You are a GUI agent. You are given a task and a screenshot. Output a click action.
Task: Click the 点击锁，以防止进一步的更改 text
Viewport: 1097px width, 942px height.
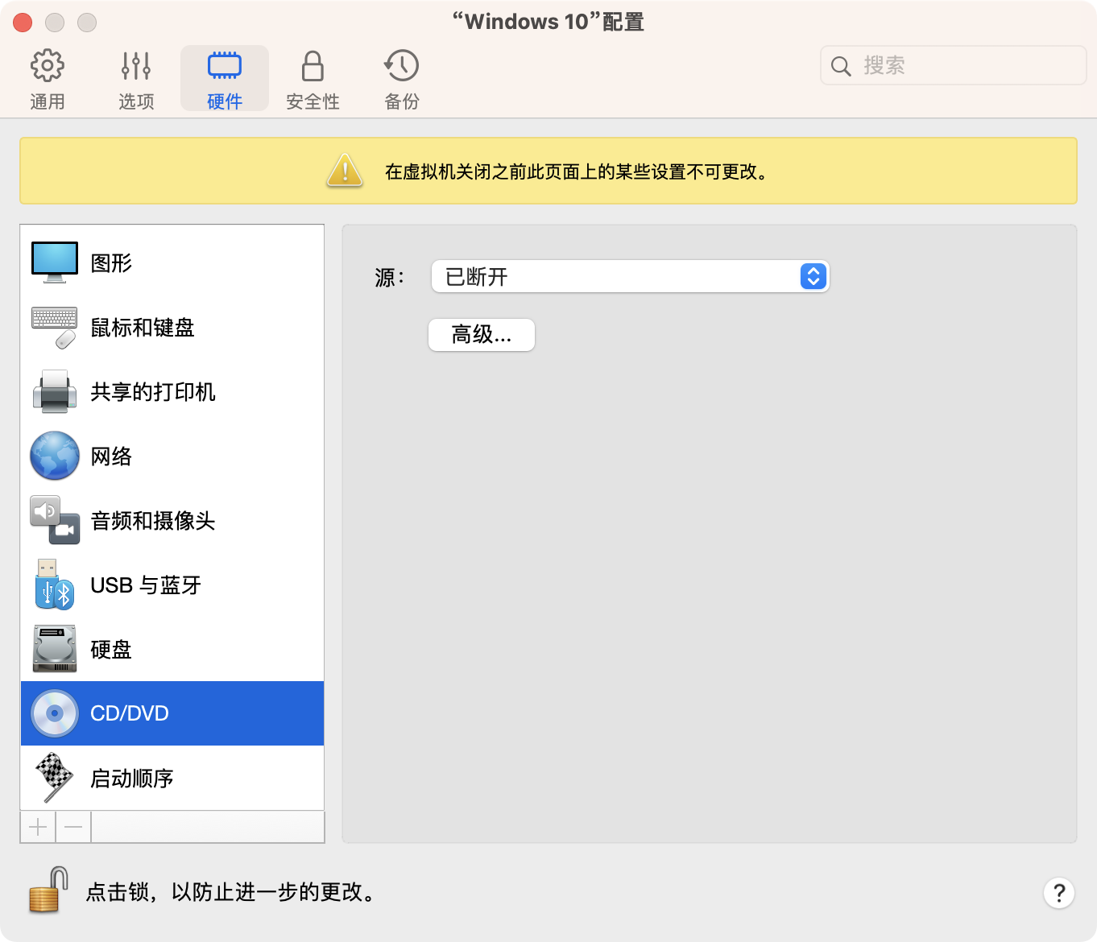232,892
